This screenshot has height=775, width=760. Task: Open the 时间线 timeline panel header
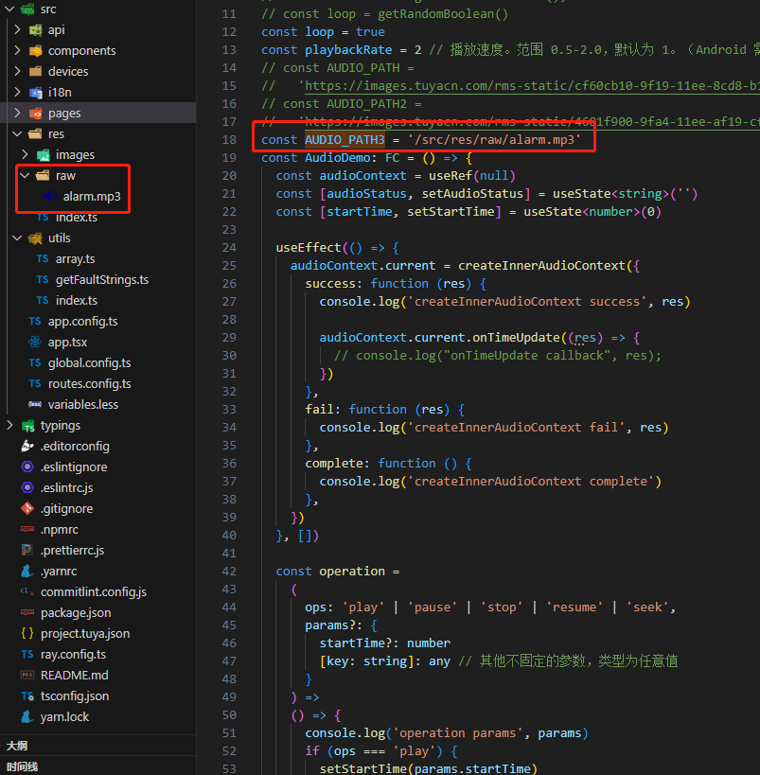(x=97, y=766)
